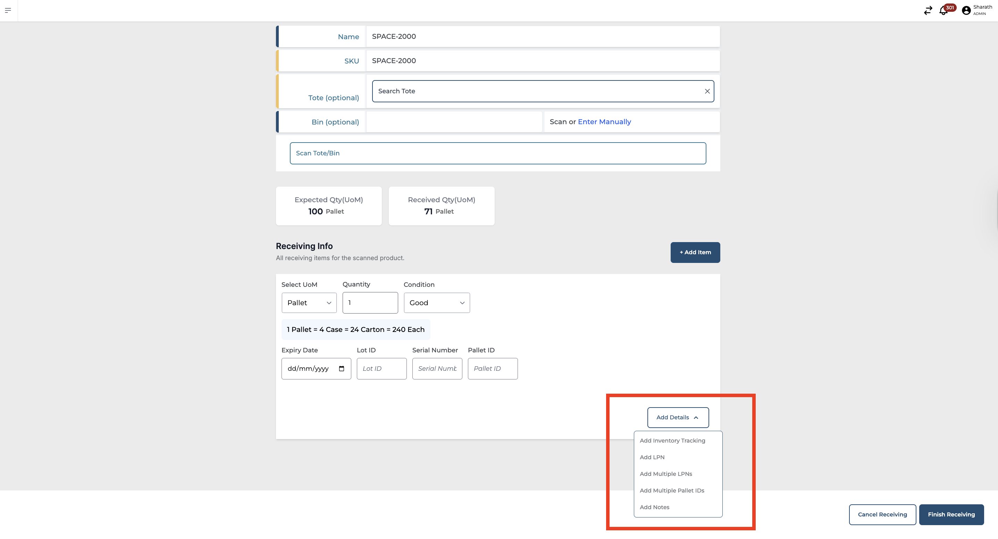998x539 pixels.
Task: Focus the Scan Tote/Bin input field
Action: tap(497, 153)
